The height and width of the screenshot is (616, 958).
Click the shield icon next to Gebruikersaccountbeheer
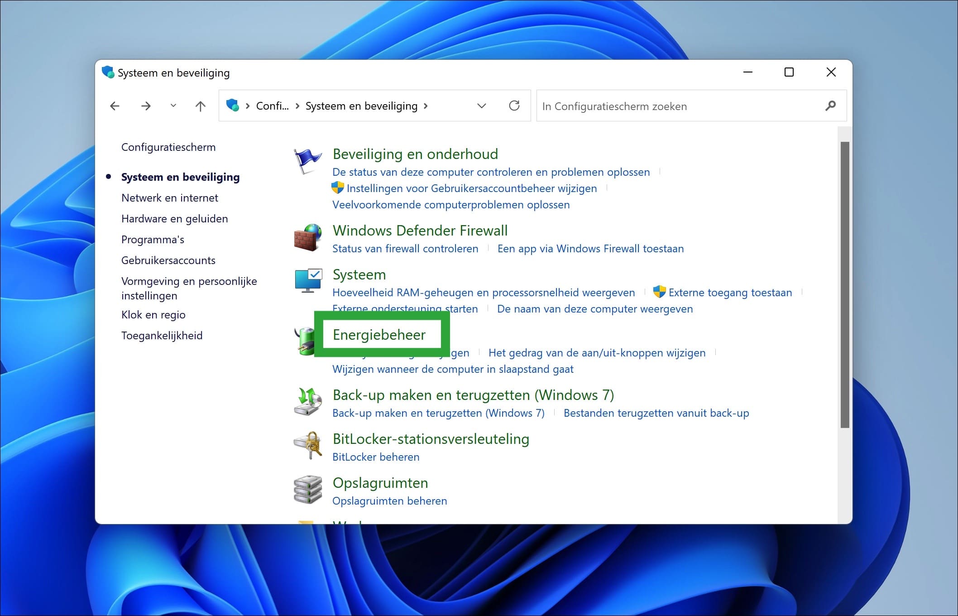(x=337, y=188)
